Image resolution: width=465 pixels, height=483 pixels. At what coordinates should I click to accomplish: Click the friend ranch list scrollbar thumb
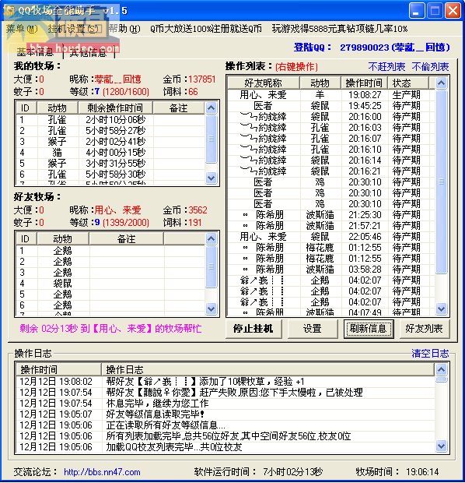212,266
